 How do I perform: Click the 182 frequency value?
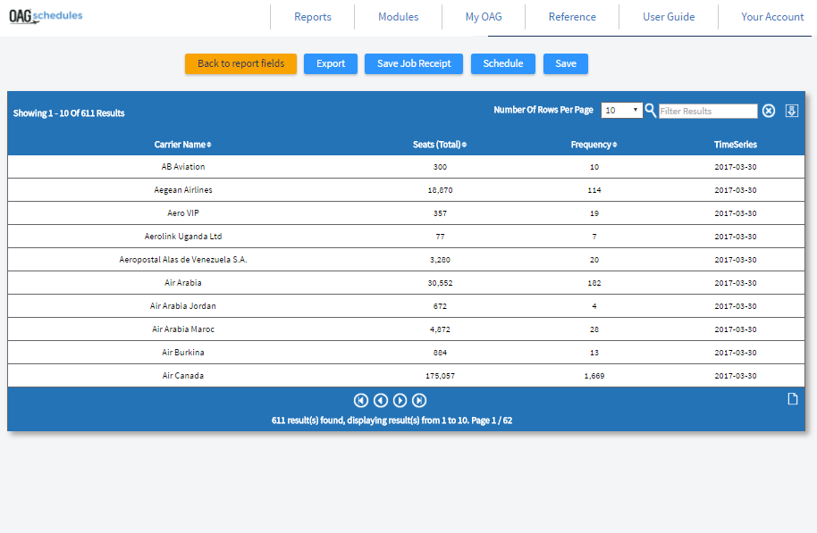594,283
